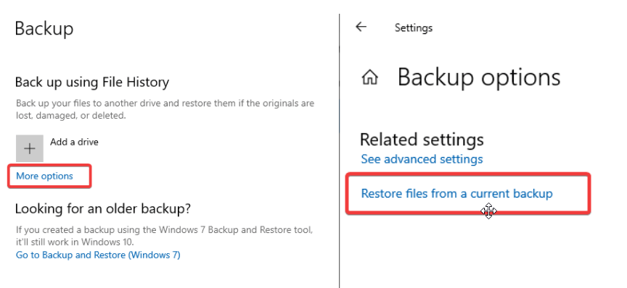Screen dimensions: 627x288
Task: Click the Settings window title text
Action: coord(414,27)
